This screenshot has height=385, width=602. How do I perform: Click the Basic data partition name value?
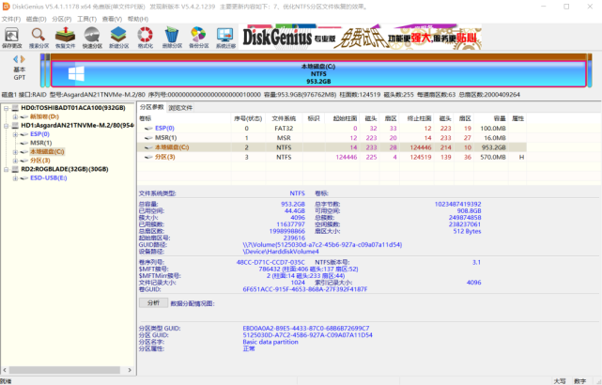[x=270, y=342]
